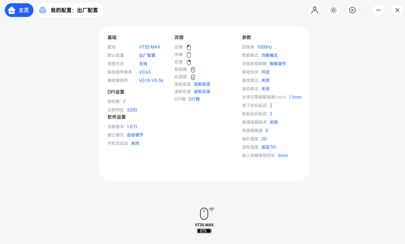Open settings via the gear icon
Viewport: 405px width, 244px height.
(x=352, y=10)
